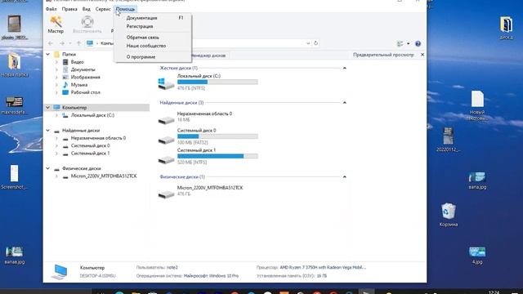The image size is (523, 294).
Task: Click the 520 МБ [NTFS] size label
Action: [192, 163]
